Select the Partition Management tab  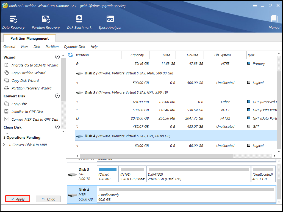[29, 38]
